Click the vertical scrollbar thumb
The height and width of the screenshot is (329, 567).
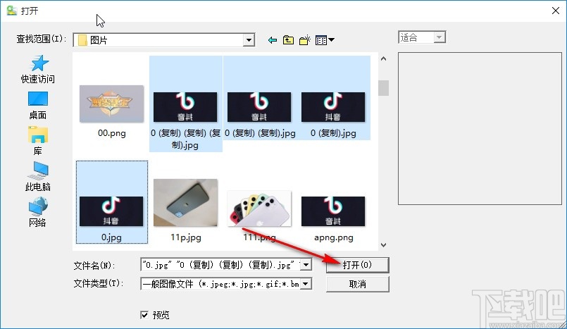pos(383,88)
